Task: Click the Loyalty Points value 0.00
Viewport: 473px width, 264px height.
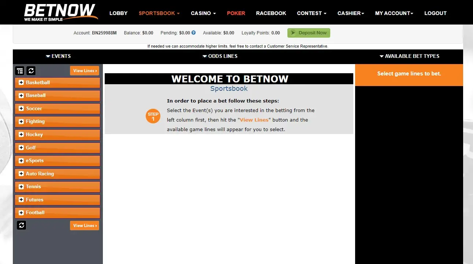Action: pos(275,33)
